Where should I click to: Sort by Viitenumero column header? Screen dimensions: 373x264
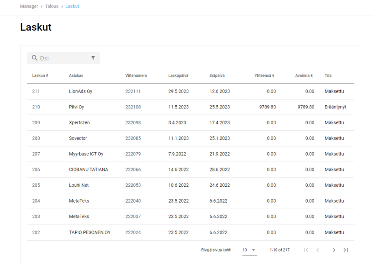(x=136, y=75)
